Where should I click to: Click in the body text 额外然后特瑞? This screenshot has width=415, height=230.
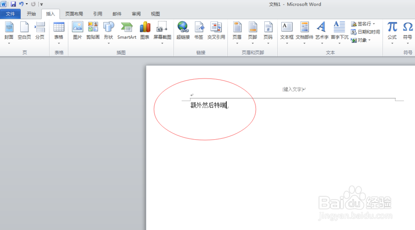pyautogui.click(x=208, y=105)
